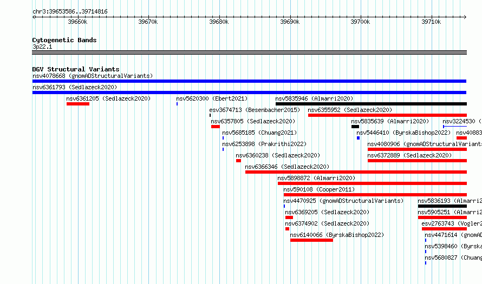Click the nsv5898872 red variant bar

tap(372, 183)
